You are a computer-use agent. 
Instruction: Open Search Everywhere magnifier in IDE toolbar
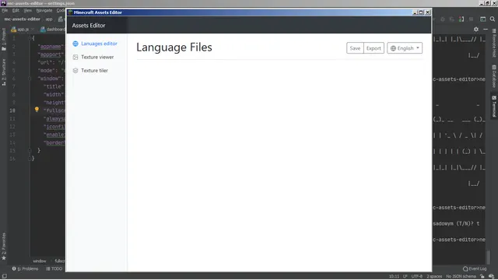click(x=493, y=19)
